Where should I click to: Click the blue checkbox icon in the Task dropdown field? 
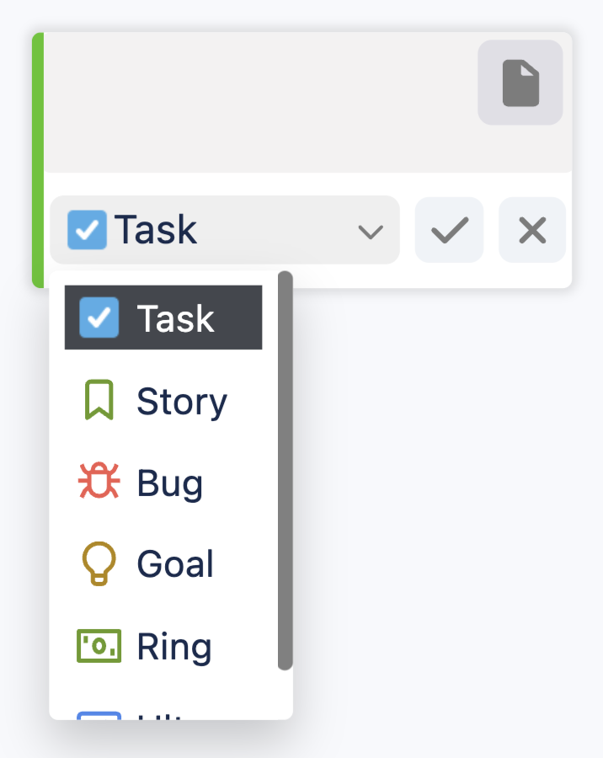click(87, 230)
